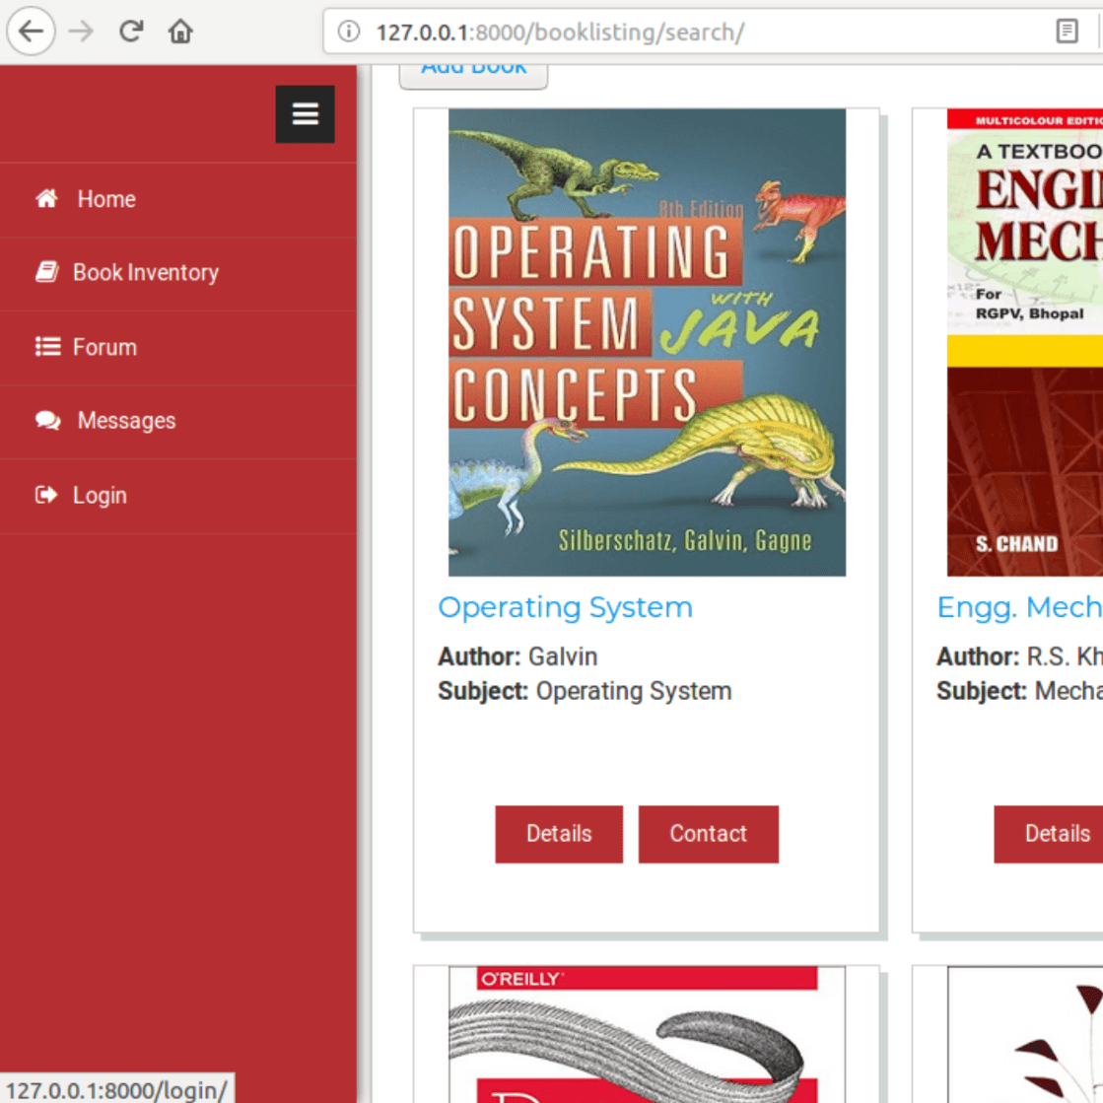Contact seller of Operating System book
This screenshot has width=1103, height=1103.
pyautogui.click(x=708, y=834)
